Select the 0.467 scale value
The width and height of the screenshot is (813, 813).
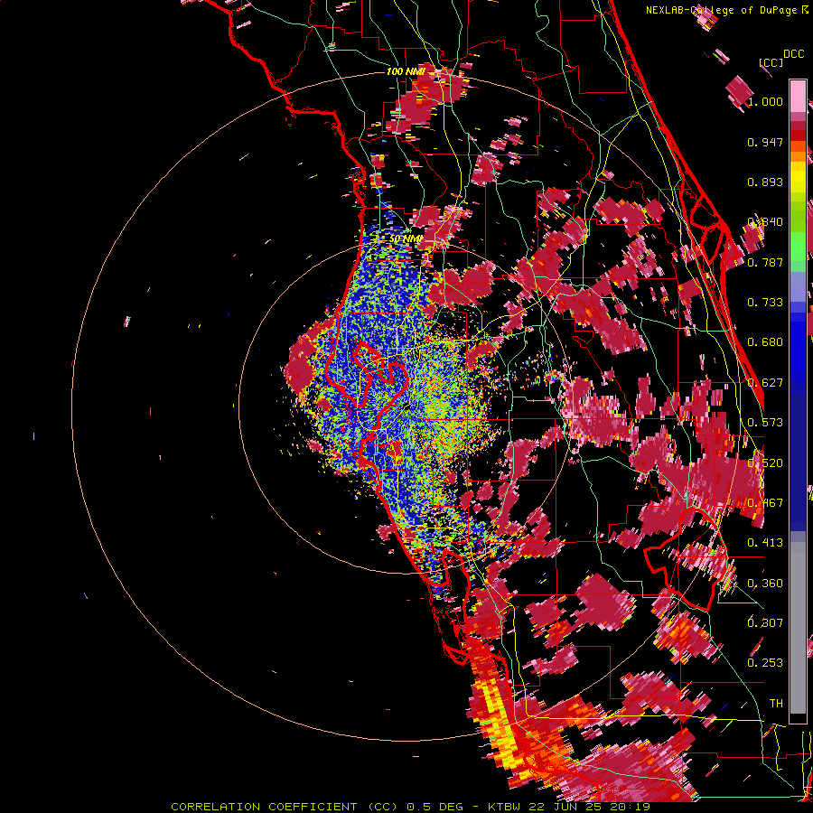(765, 503)
